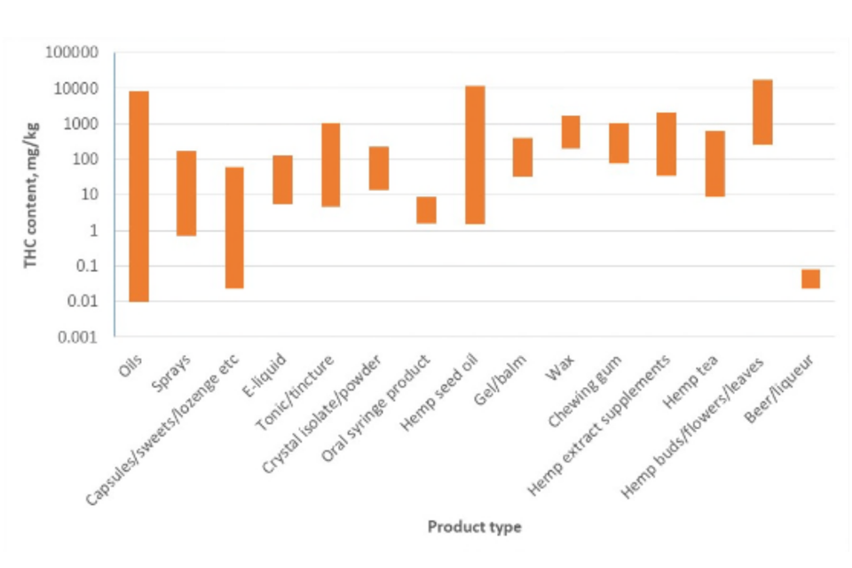The width and height of the screenshot is (852, 568).
Task: Select the Crystal isolate/powder bar
Action: [379, 168]
